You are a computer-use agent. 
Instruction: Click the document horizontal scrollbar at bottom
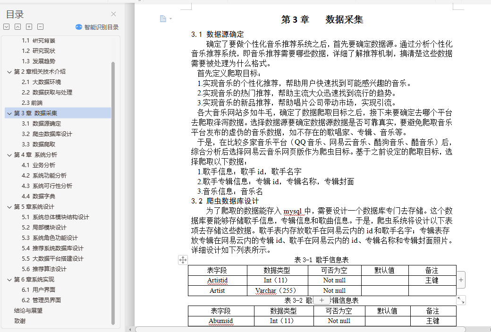tap(300, 329)
